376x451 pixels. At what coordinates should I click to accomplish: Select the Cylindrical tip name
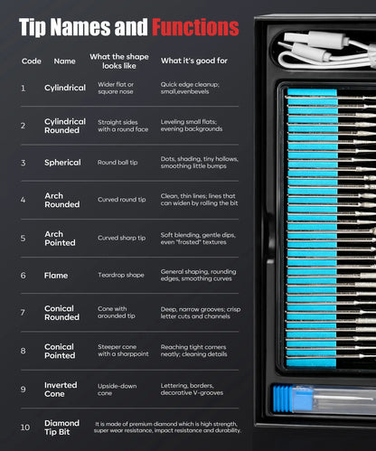coord(65,88)
